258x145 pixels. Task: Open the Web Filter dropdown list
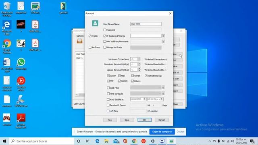(x=146, y=87)
